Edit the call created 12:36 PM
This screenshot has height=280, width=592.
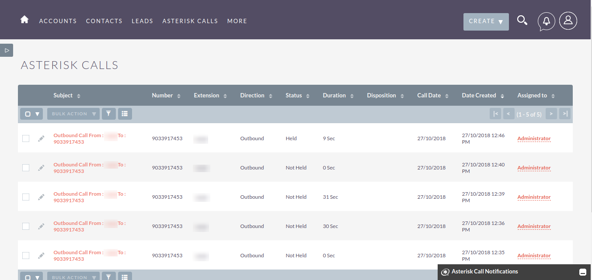(x=41, y=226)
